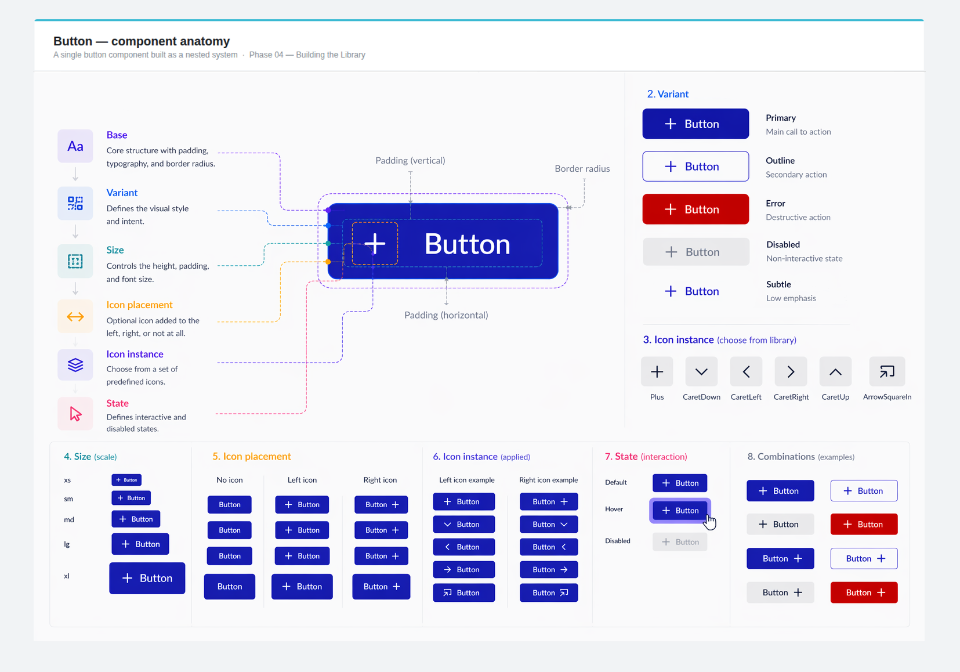Select the Outline variant button
Screen dimensions: 960x672
click(695, 166)
